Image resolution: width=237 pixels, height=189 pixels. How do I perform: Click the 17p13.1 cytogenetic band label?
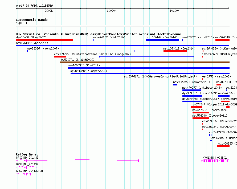(22, 23)
